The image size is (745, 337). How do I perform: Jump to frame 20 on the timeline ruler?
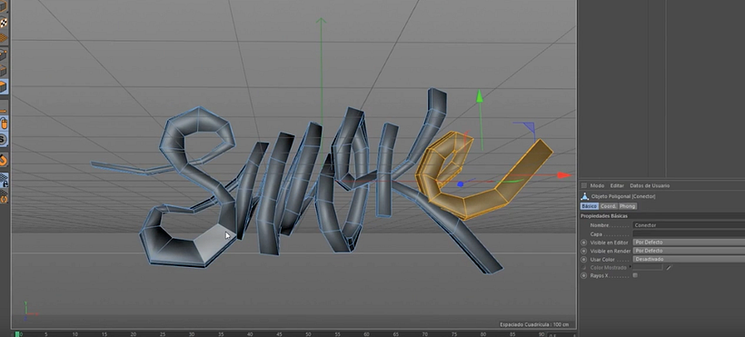(x=134, y=334)
